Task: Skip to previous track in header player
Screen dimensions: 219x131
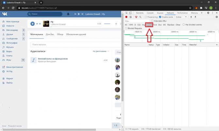Action: [75, 14]
